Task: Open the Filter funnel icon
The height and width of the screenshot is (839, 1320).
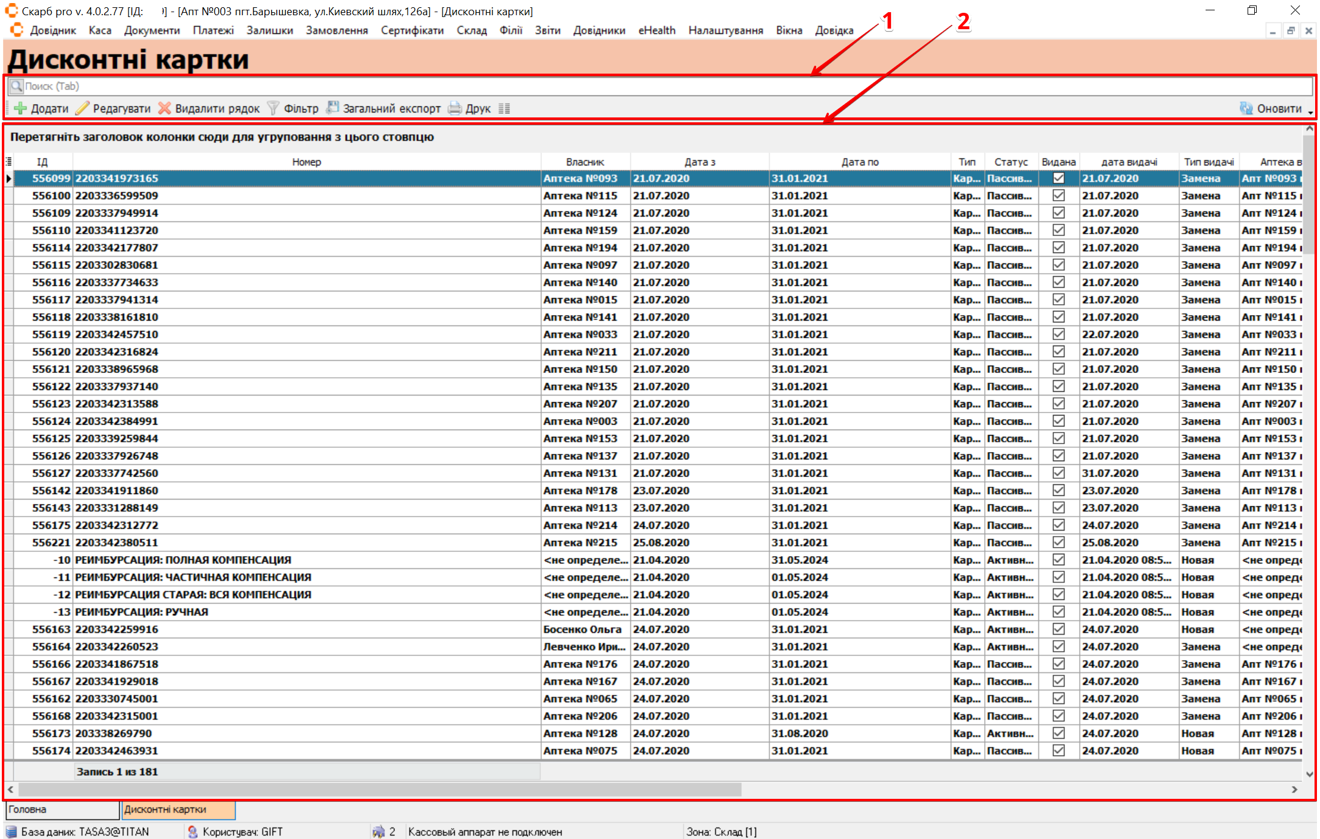Action: pyautogui.click(x=273, y=108)
